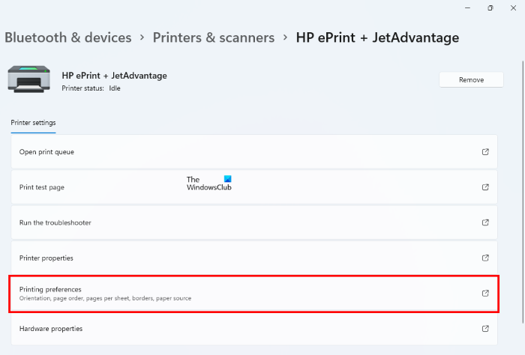
Task: Open the Printing preferences label
Action: [x=50, y=289]
